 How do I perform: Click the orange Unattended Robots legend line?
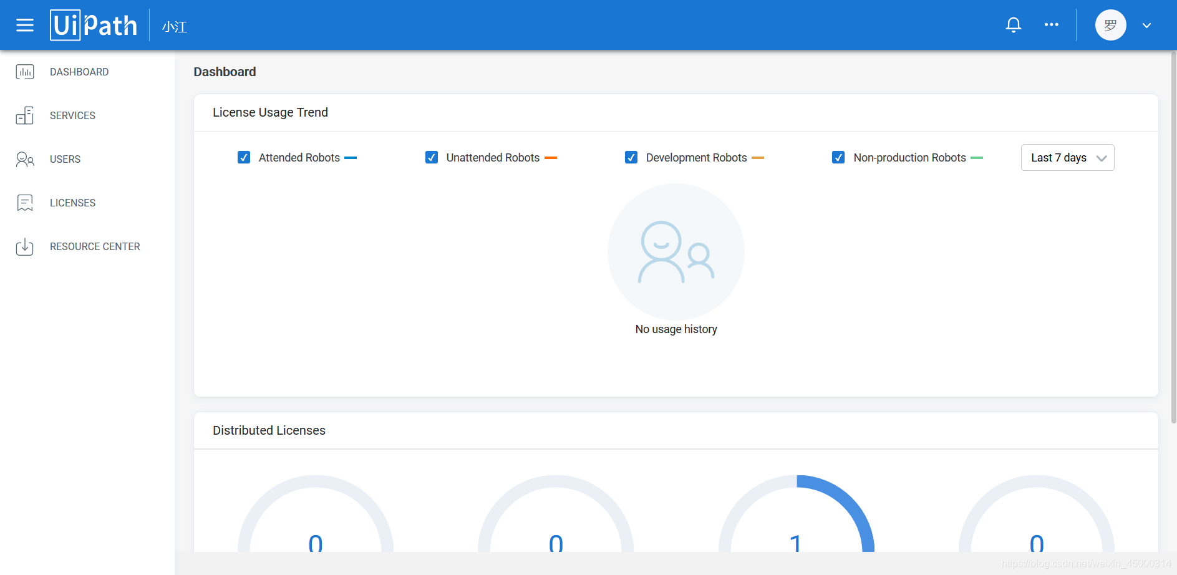pos(551,158)
